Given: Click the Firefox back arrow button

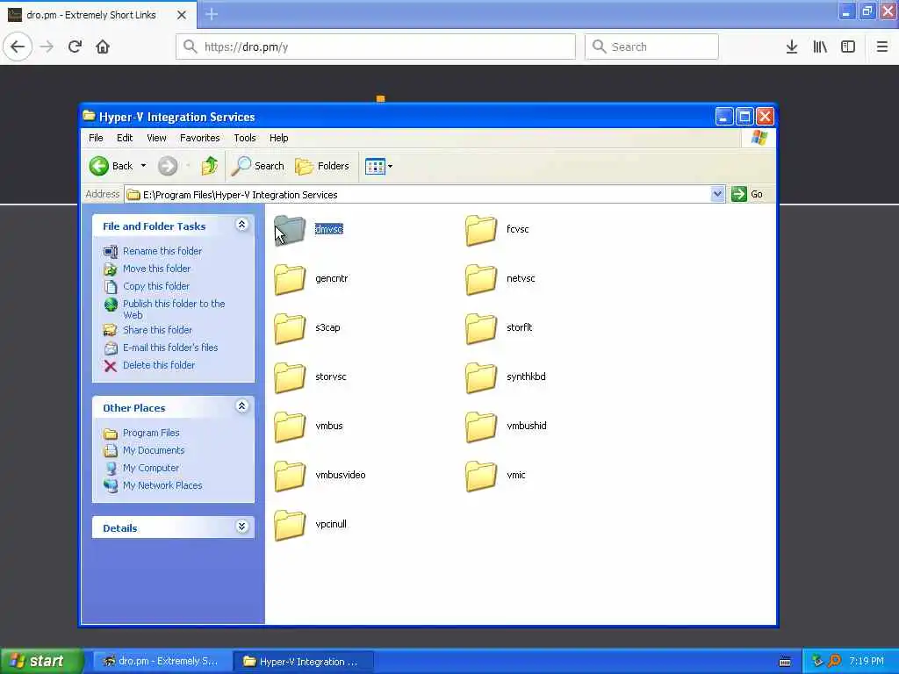Looking at the screenshot, I should pyautogui.click(x=18, y=47).
